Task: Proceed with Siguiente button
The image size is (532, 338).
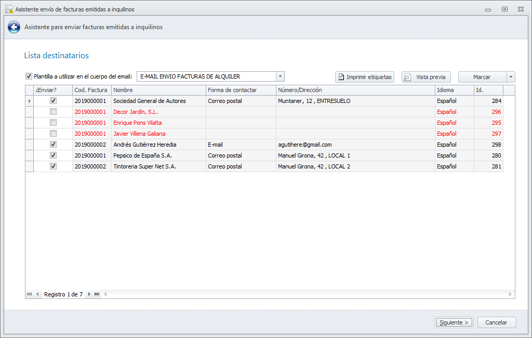Action: click(x=454, y=322)
